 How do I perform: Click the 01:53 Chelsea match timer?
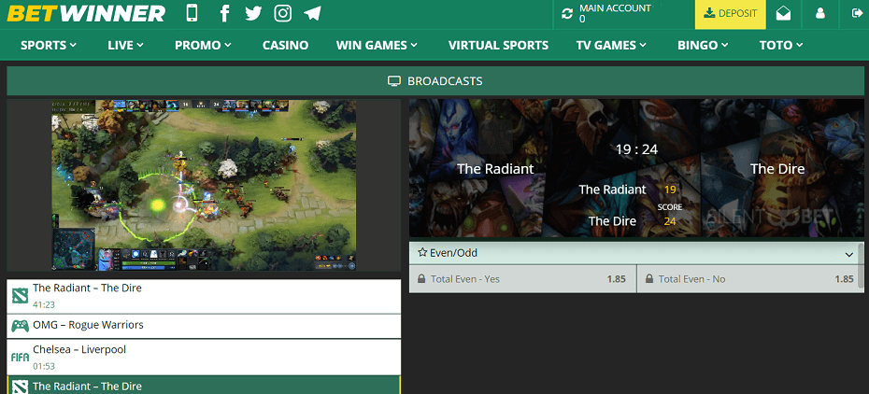44,366
